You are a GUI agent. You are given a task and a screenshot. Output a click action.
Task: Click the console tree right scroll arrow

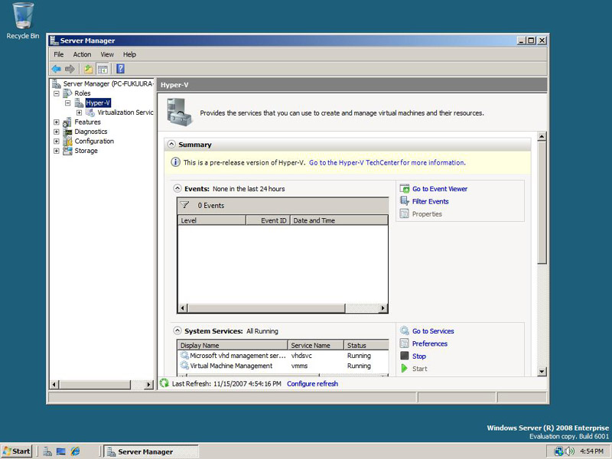click(x=148, y=385)
